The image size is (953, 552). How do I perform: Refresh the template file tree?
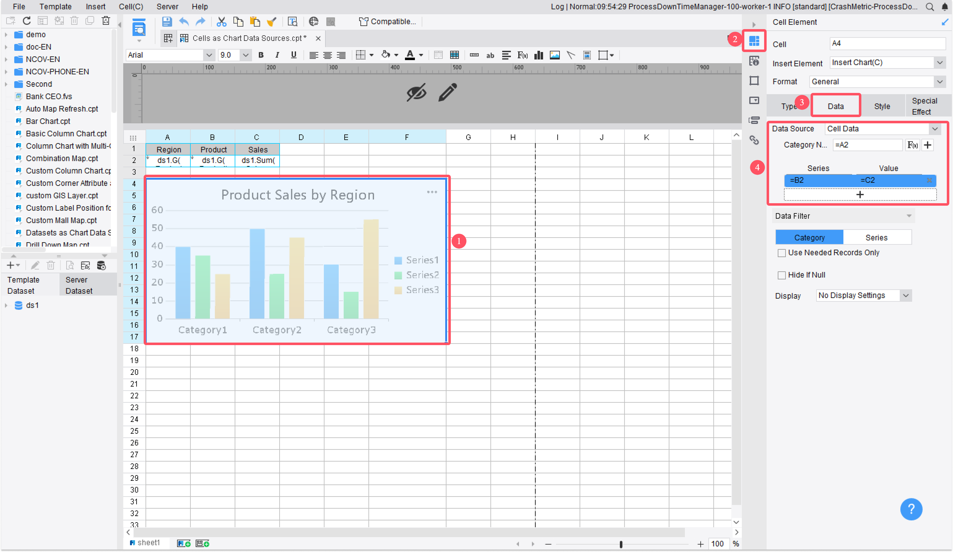[x=27, y=21]
